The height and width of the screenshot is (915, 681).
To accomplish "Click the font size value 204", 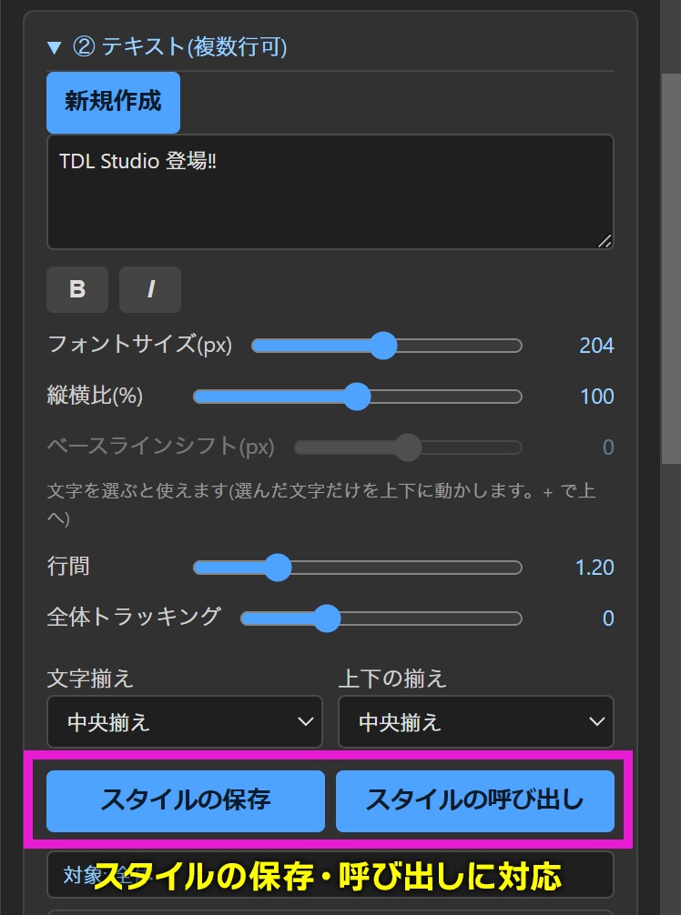I will pyautogui.click(x=596, y=346).
